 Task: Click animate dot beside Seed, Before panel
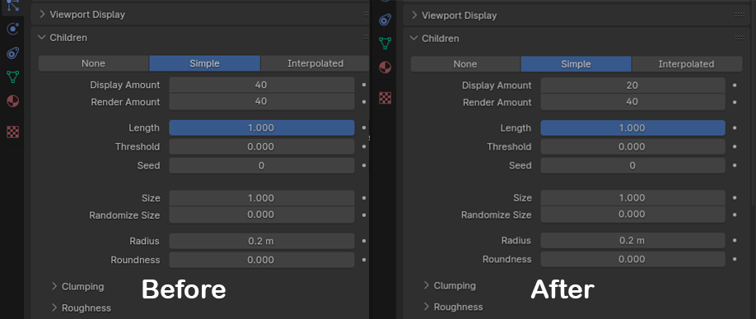[364, 165]
